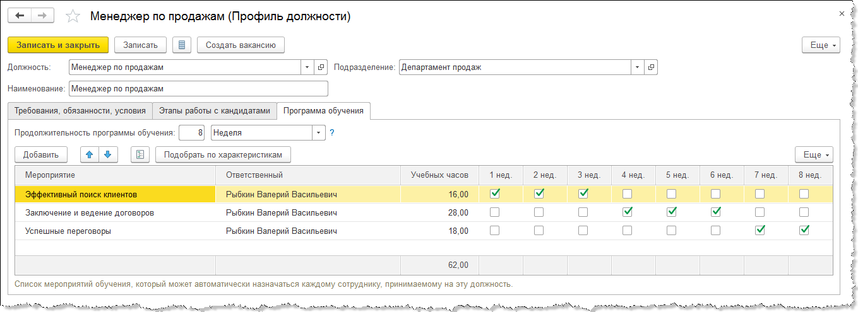Uncheck week 1 for Эффективный поиск клиентов
Image resolution: width=858 pixels, height=312 pixels.
click(x=495, y=194)
